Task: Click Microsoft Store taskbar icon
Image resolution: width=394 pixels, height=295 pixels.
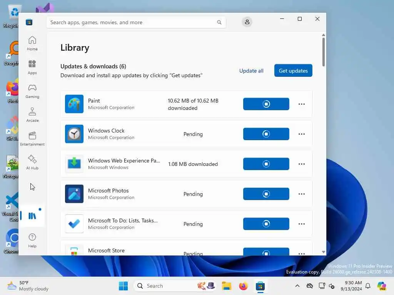Action: 260,286
